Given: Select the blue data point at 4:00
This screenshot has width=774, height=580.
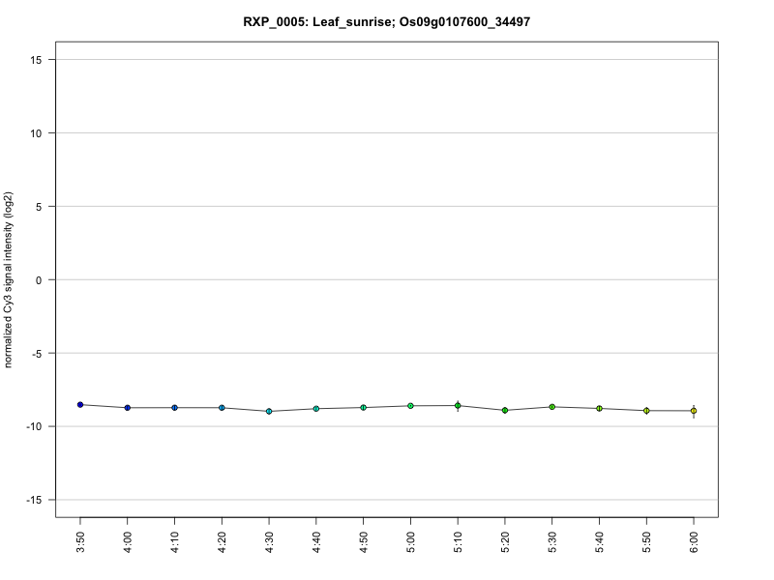Looking at the screenshot, I should 128,408.
